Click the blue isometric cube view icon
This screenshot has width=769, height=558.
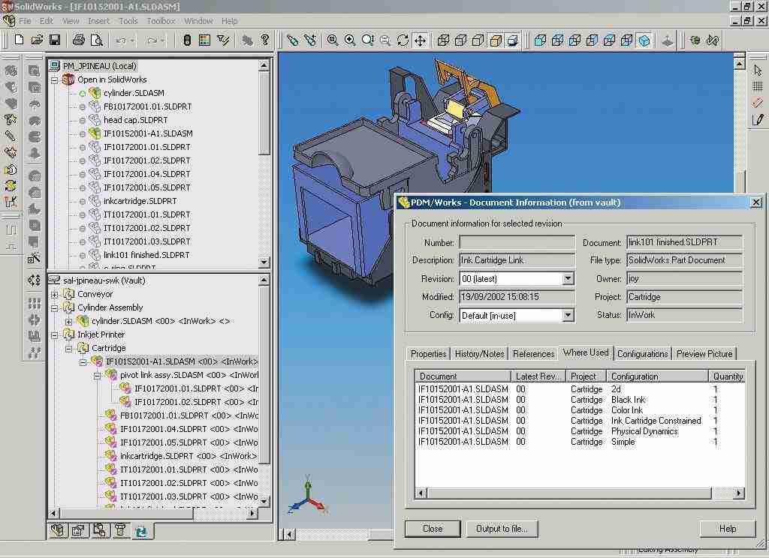click(x=644, y=40)
